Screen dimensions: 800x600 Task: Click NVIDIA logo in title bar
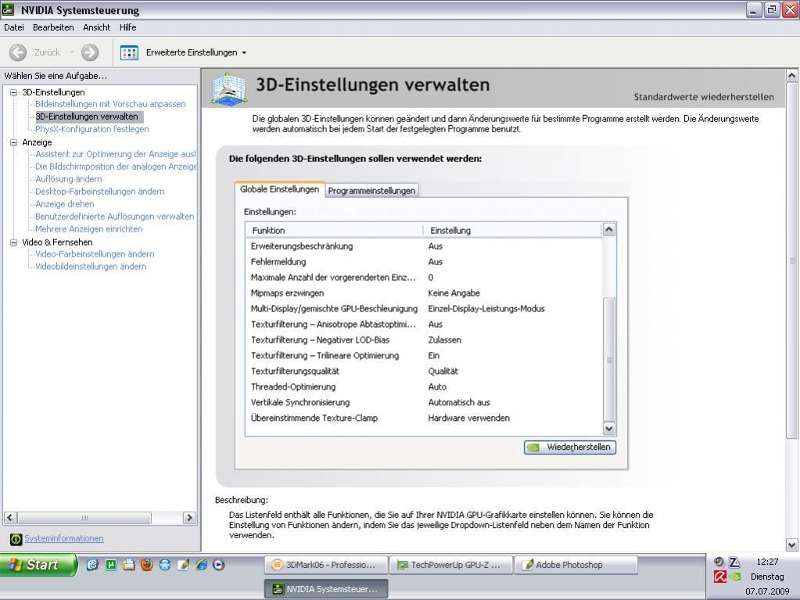(x=8, y=9)
